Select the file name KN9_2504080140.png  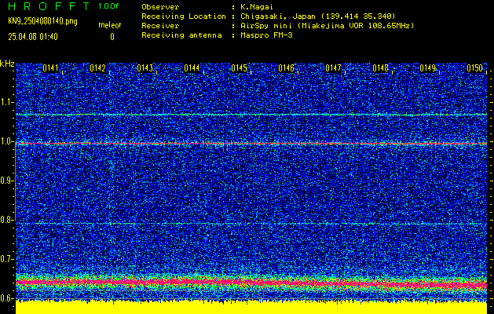[42, 21]
